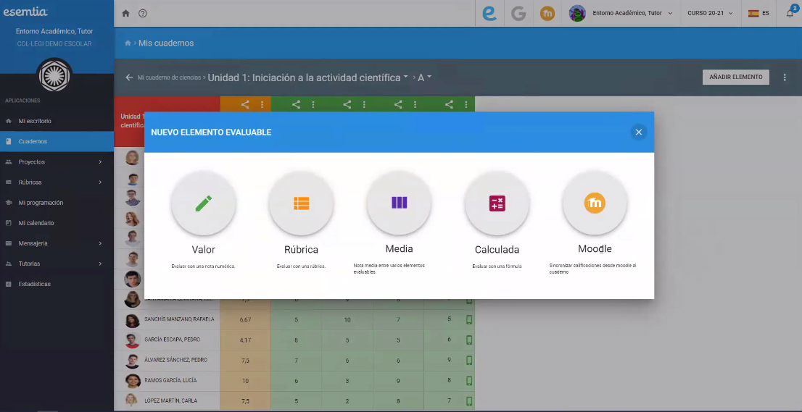Open Estadísticas in the sidebar
Screen dimensions: 802x412
tap(35, 284)
